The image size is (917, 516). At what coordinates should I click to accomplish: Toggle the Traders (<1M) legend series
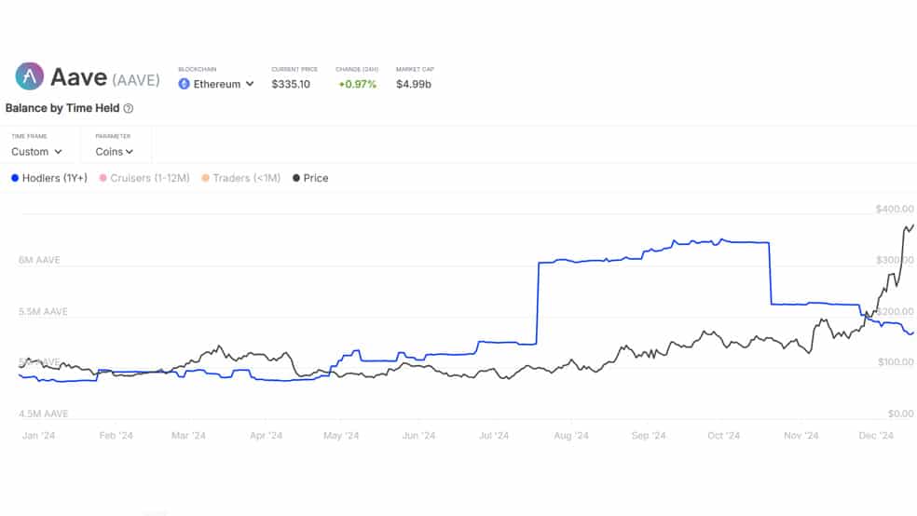coord(241,178)
